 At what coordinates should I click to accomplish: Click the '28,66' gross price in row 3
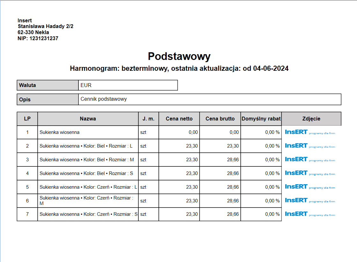click(233, 160)
